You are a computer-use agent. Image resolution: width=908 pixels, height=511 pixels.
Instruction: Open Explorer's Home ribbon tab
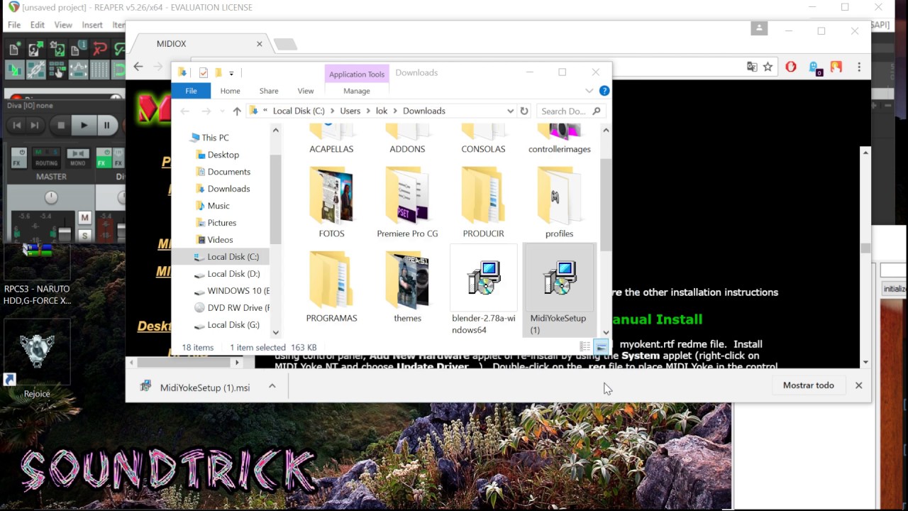[230, 91]
